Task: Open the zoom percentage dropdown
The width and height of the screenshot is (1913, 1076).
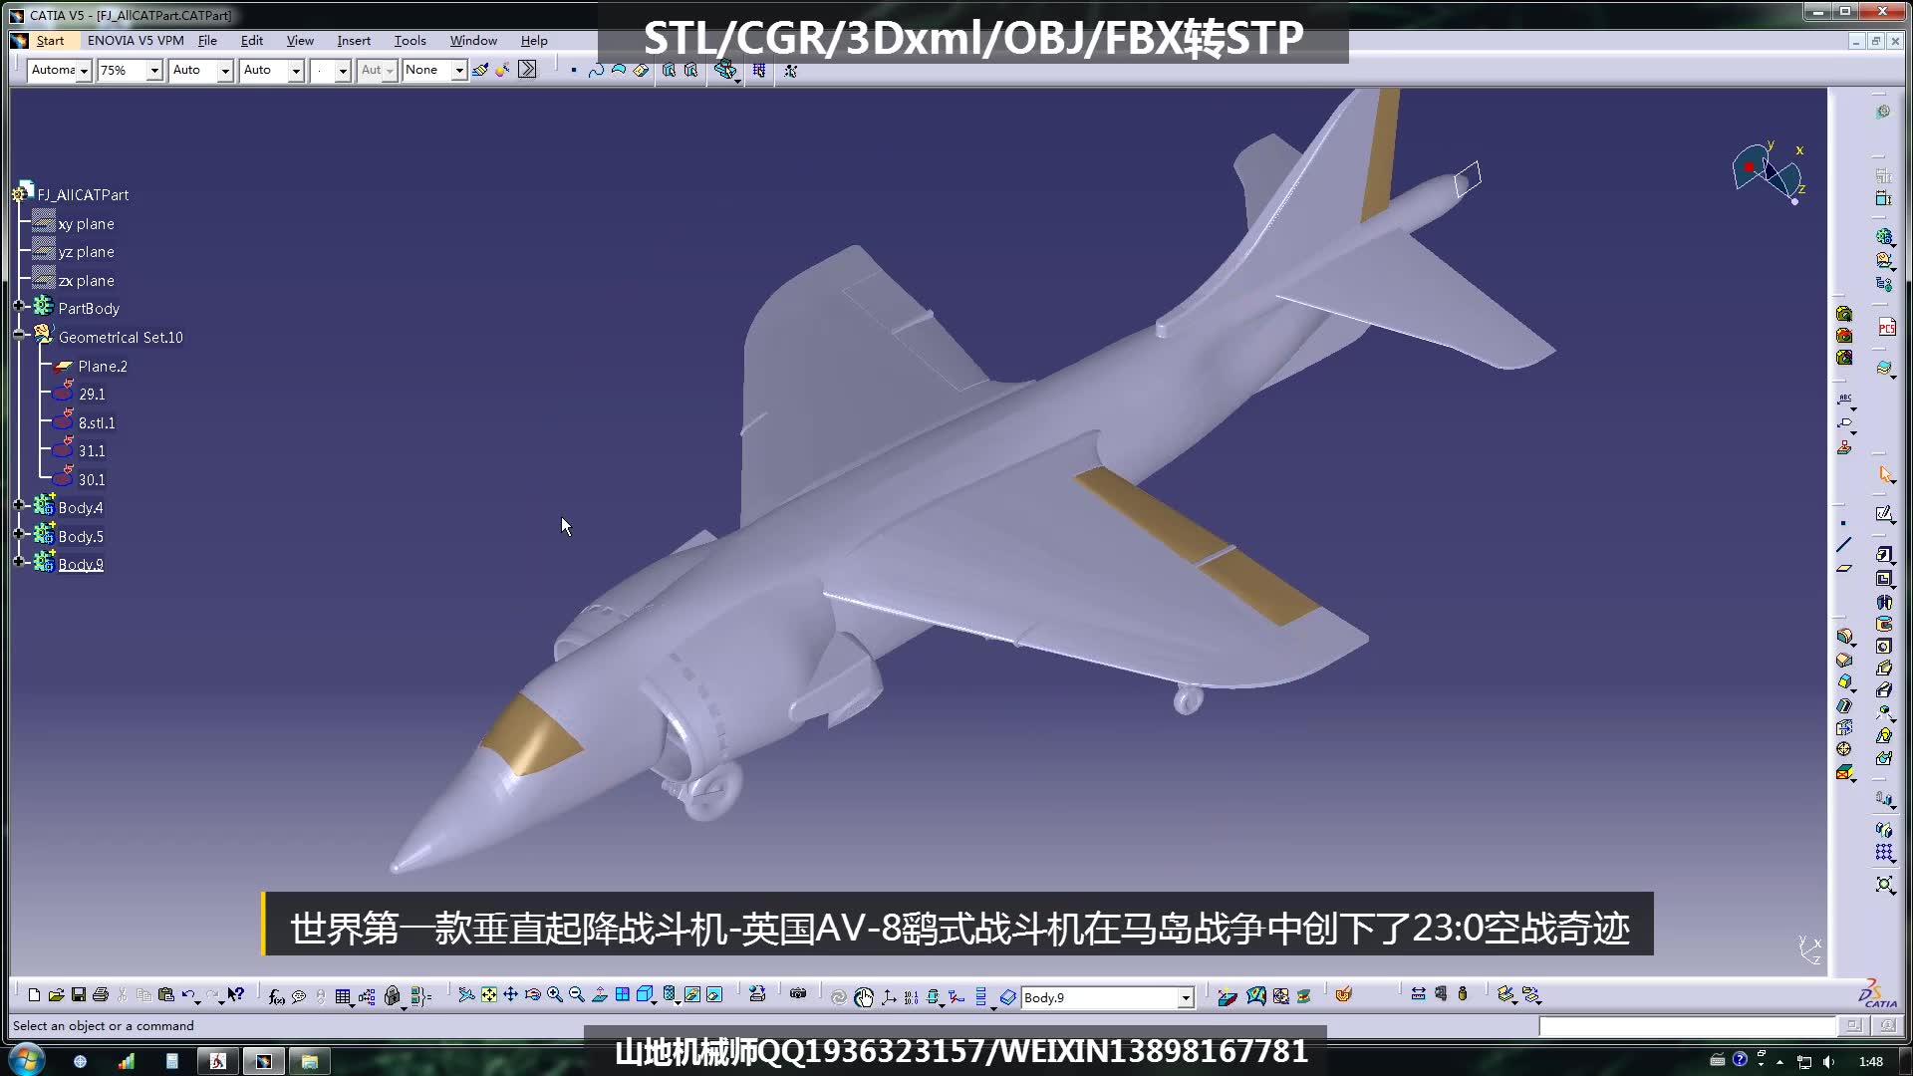Action: 154,71
